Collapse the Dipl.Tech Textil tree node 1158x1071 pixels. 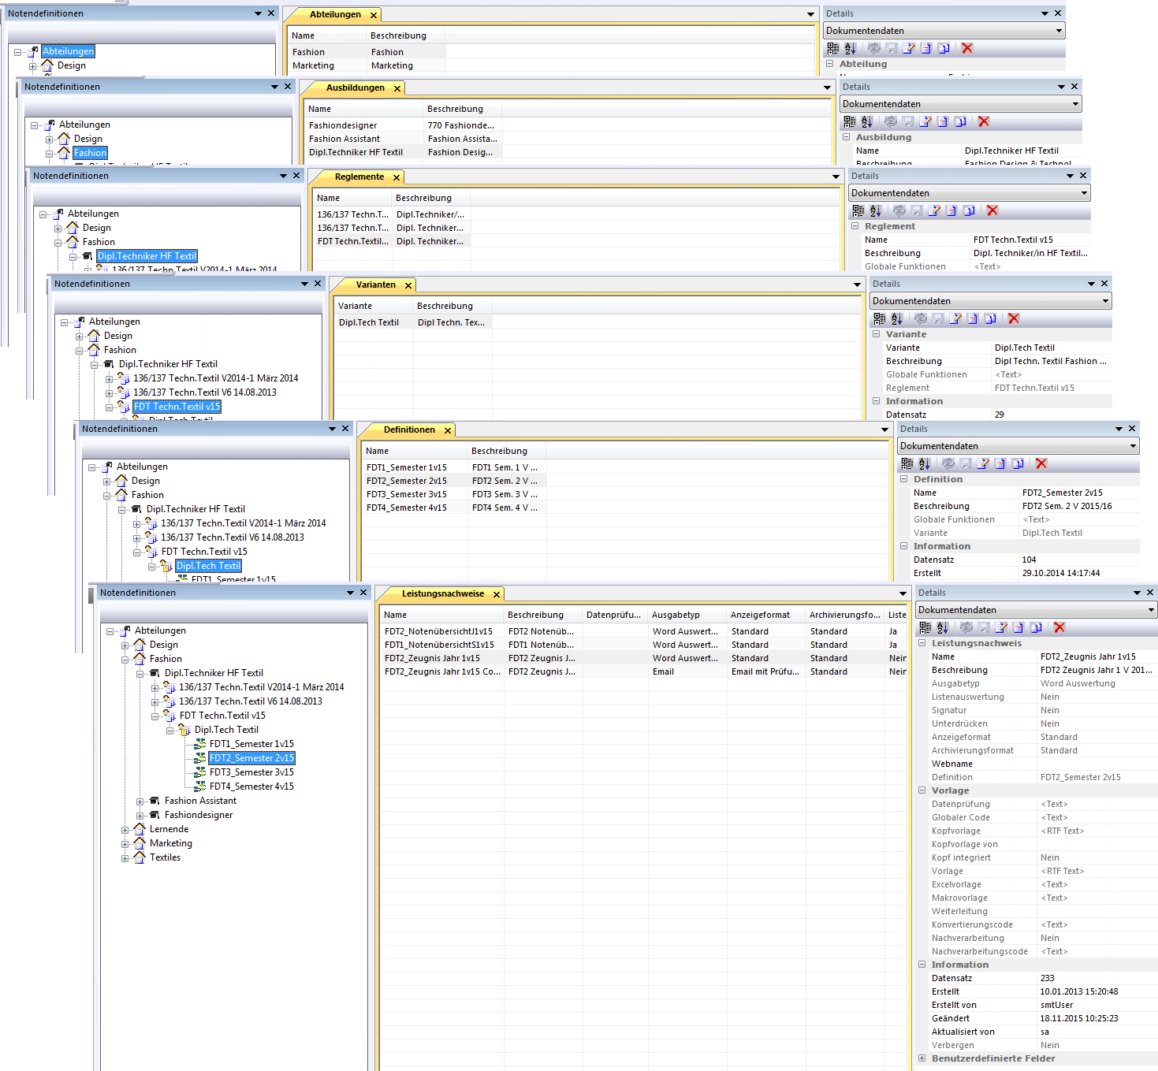(x=169, y=729)
